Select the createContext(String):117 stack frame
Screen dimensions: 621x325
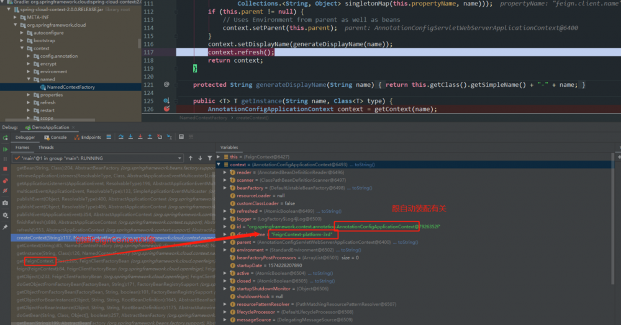pos(113,238)
